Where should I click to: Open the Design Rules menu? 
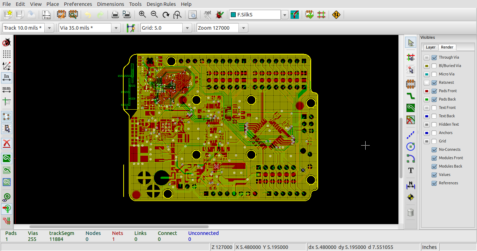click(x=161, y=4)
